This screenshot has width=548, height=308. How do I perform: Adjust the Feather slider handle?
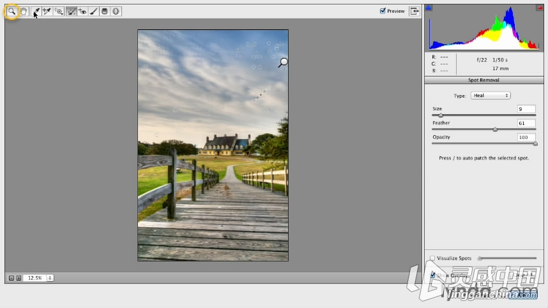point(495,129)
